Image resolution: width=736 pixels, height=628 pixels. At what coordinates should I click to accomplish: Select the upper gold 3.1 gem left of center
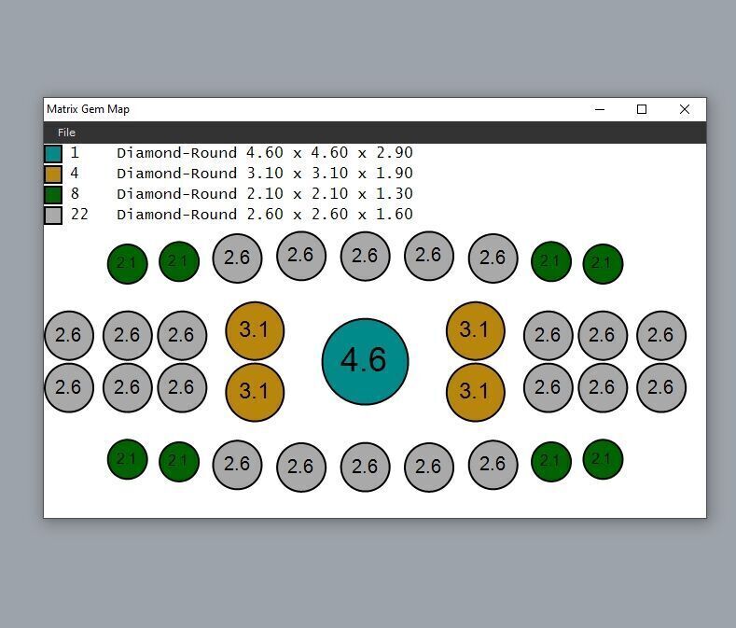[255, 330]
